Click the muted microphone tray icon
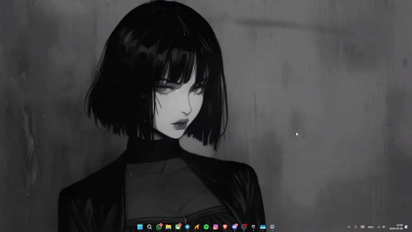Viewport: 412px width, 232px height. pos(356,227)
